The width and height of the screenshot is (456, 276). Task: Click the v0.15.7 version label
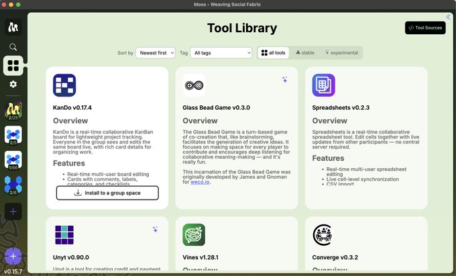tap(13, 271)
